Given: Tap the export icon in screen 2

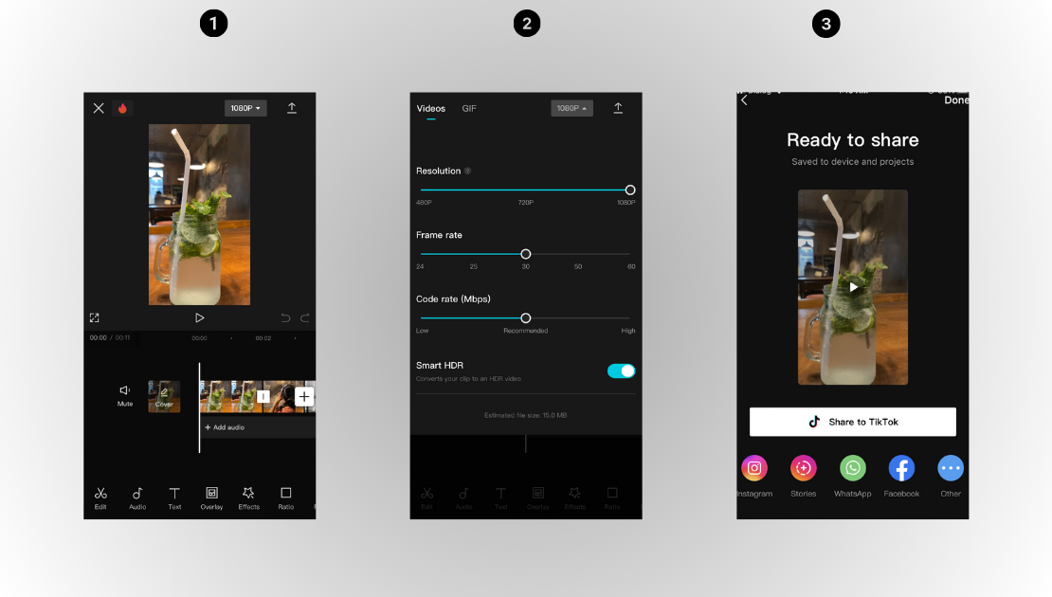Looking at the screenshot, I should pos(618,108).
